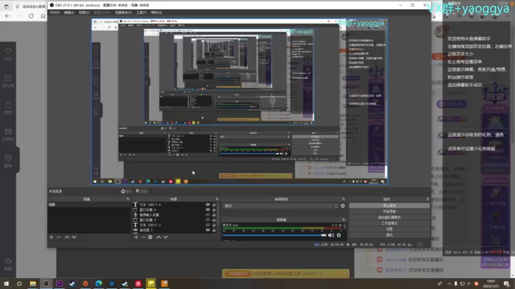The width and height of the screenshot is (515, 289).
Task: Adjust the 麦克风/Aux volume slider
Action: 274,235
